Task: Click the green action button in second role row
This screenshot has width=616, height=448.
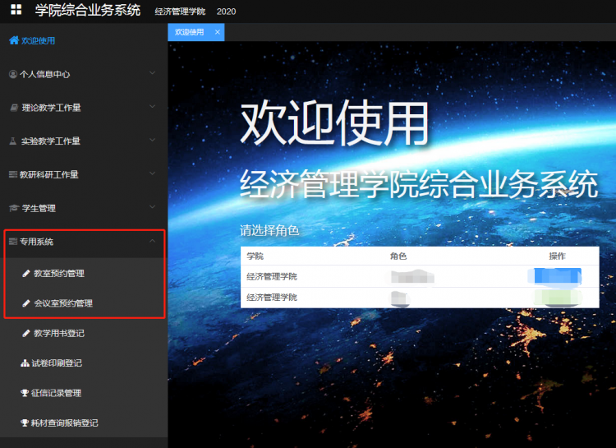Action: (x=557, y=297)
